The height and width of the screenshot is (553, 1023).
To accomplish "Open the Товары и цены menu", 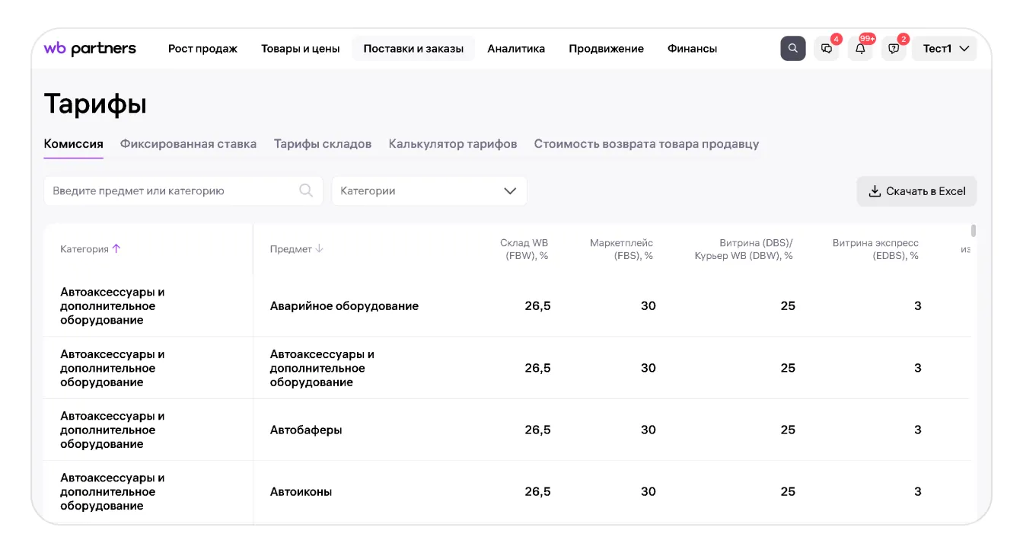I will tap(300, 49).
